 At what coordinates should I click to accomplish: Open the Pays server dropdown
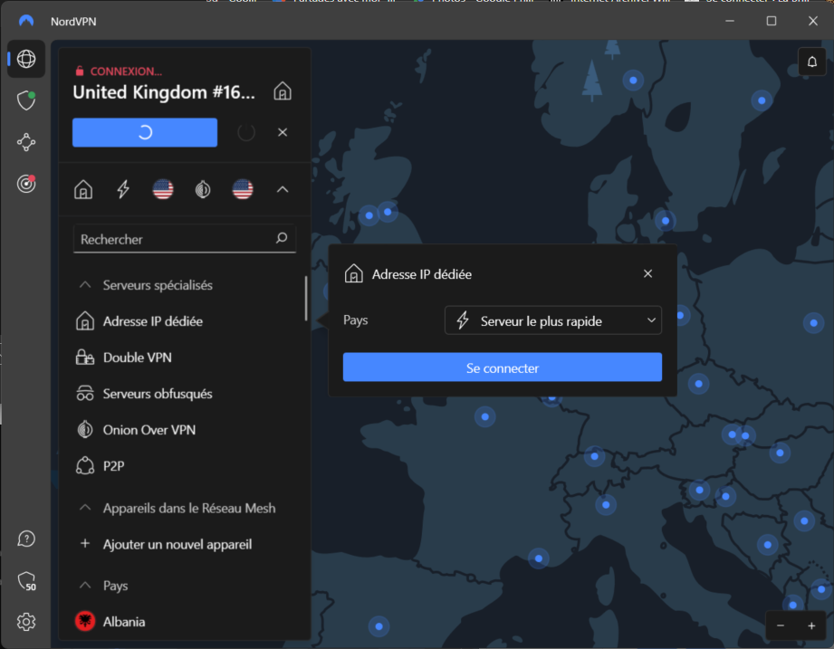point(552,320)
